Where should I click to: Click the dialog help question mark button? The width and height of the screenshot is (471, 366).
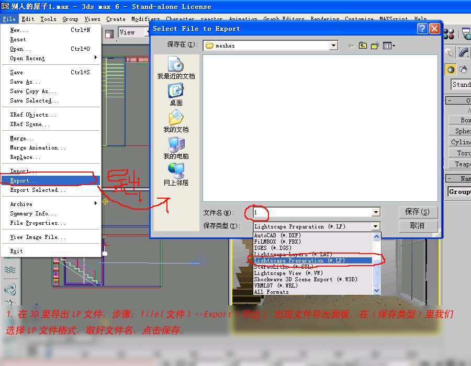(422, 29)
